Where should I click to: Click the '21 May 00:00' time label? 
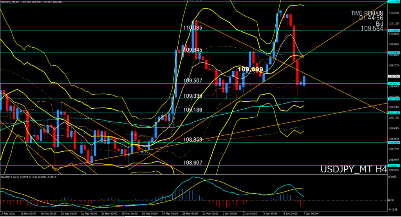tap(89, 213)
